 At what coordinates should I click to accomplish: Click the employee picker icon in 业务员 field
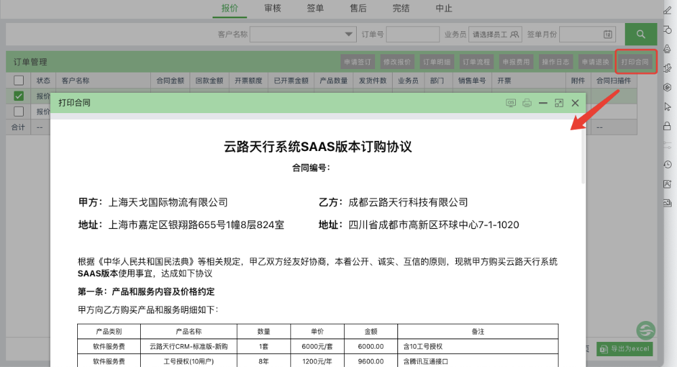(515, 34)
